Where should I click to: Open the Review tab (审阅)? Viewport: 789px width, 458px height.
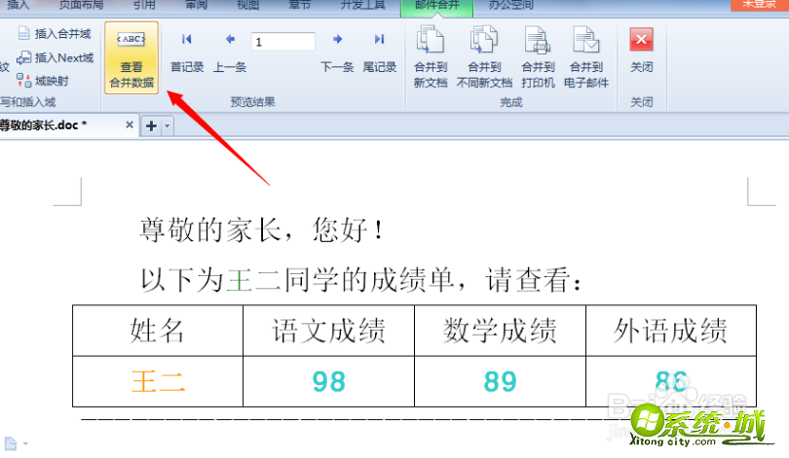(x=196, y=5)
